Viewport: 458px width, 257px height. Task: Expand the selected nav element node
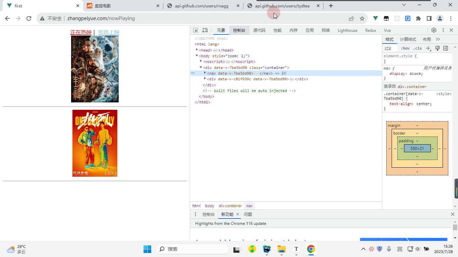pos(205,73)
